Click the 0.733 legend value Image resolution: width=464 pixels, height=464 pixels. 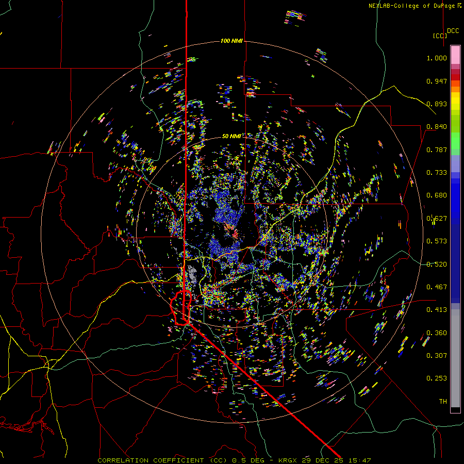tap(437, 173)
